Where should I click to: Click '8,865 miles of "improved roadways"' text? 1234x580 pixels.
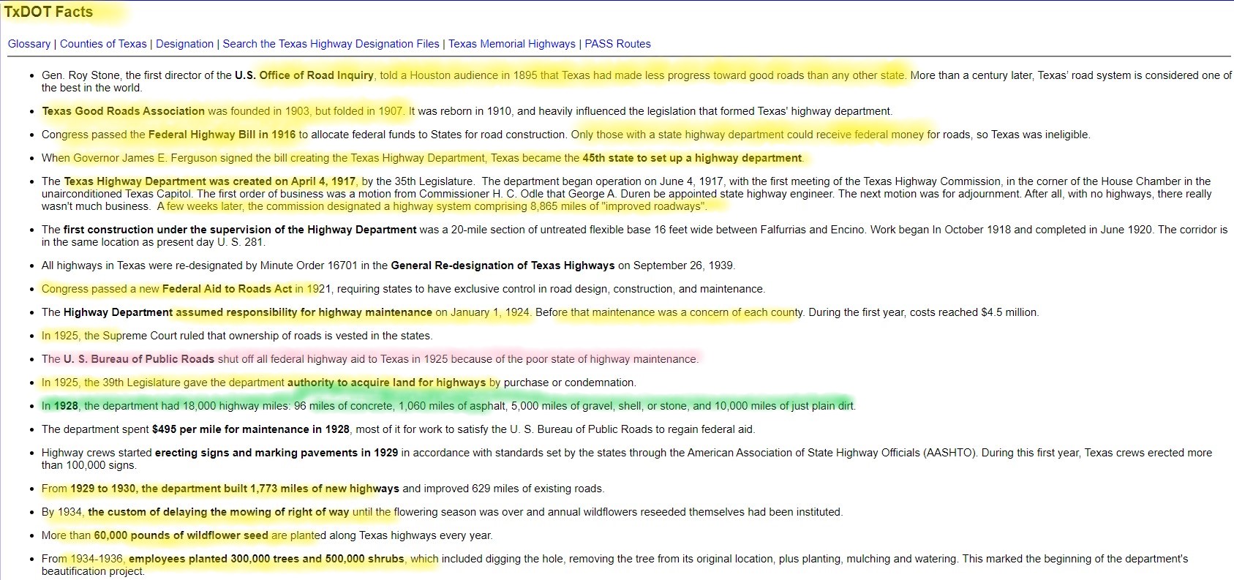tap(619, 206)
